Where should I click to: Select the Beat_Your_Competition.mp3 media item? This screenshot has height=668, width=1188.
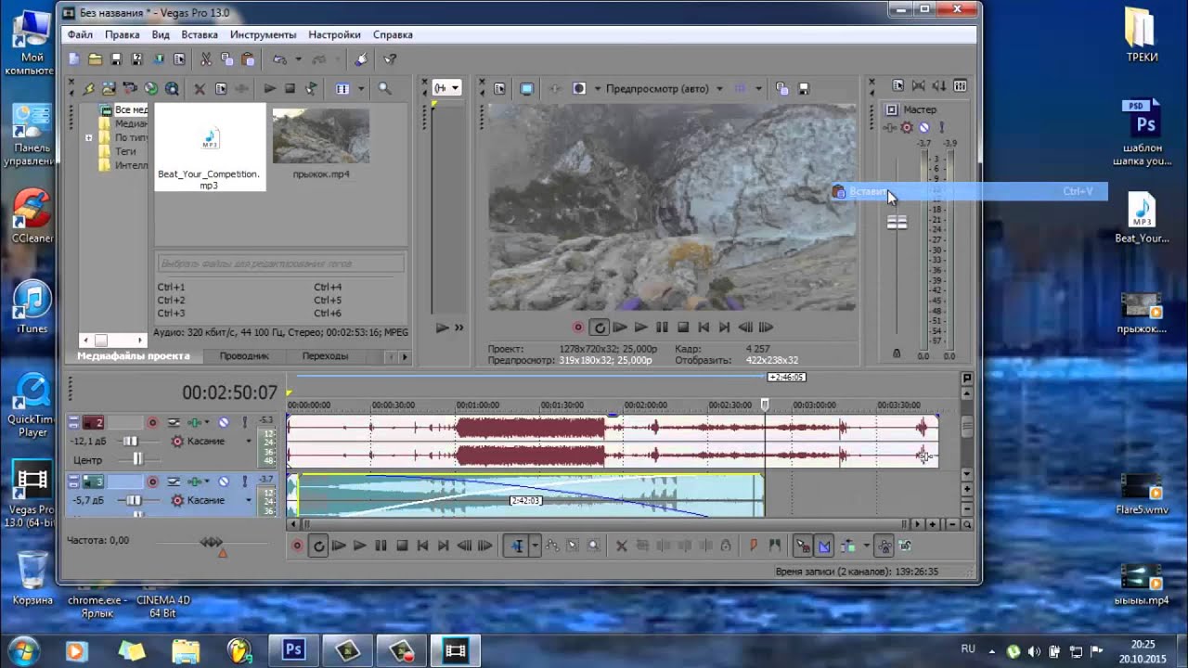click(x=210, y=148)
